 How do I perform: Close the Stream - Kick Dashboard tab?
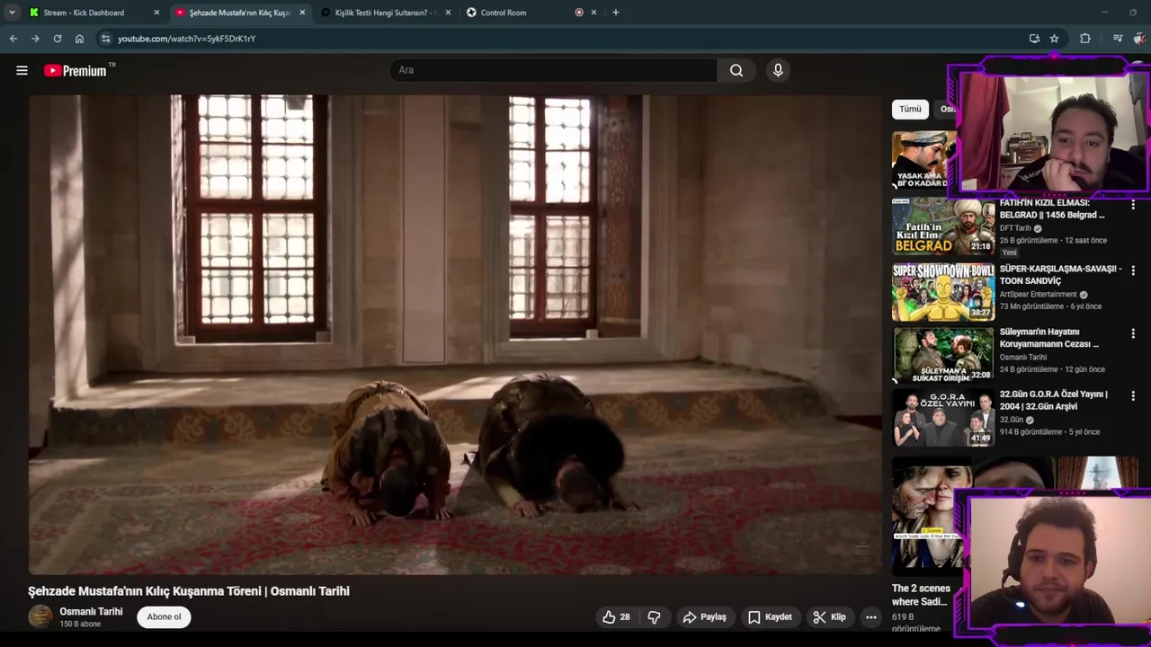click(156, 13)
